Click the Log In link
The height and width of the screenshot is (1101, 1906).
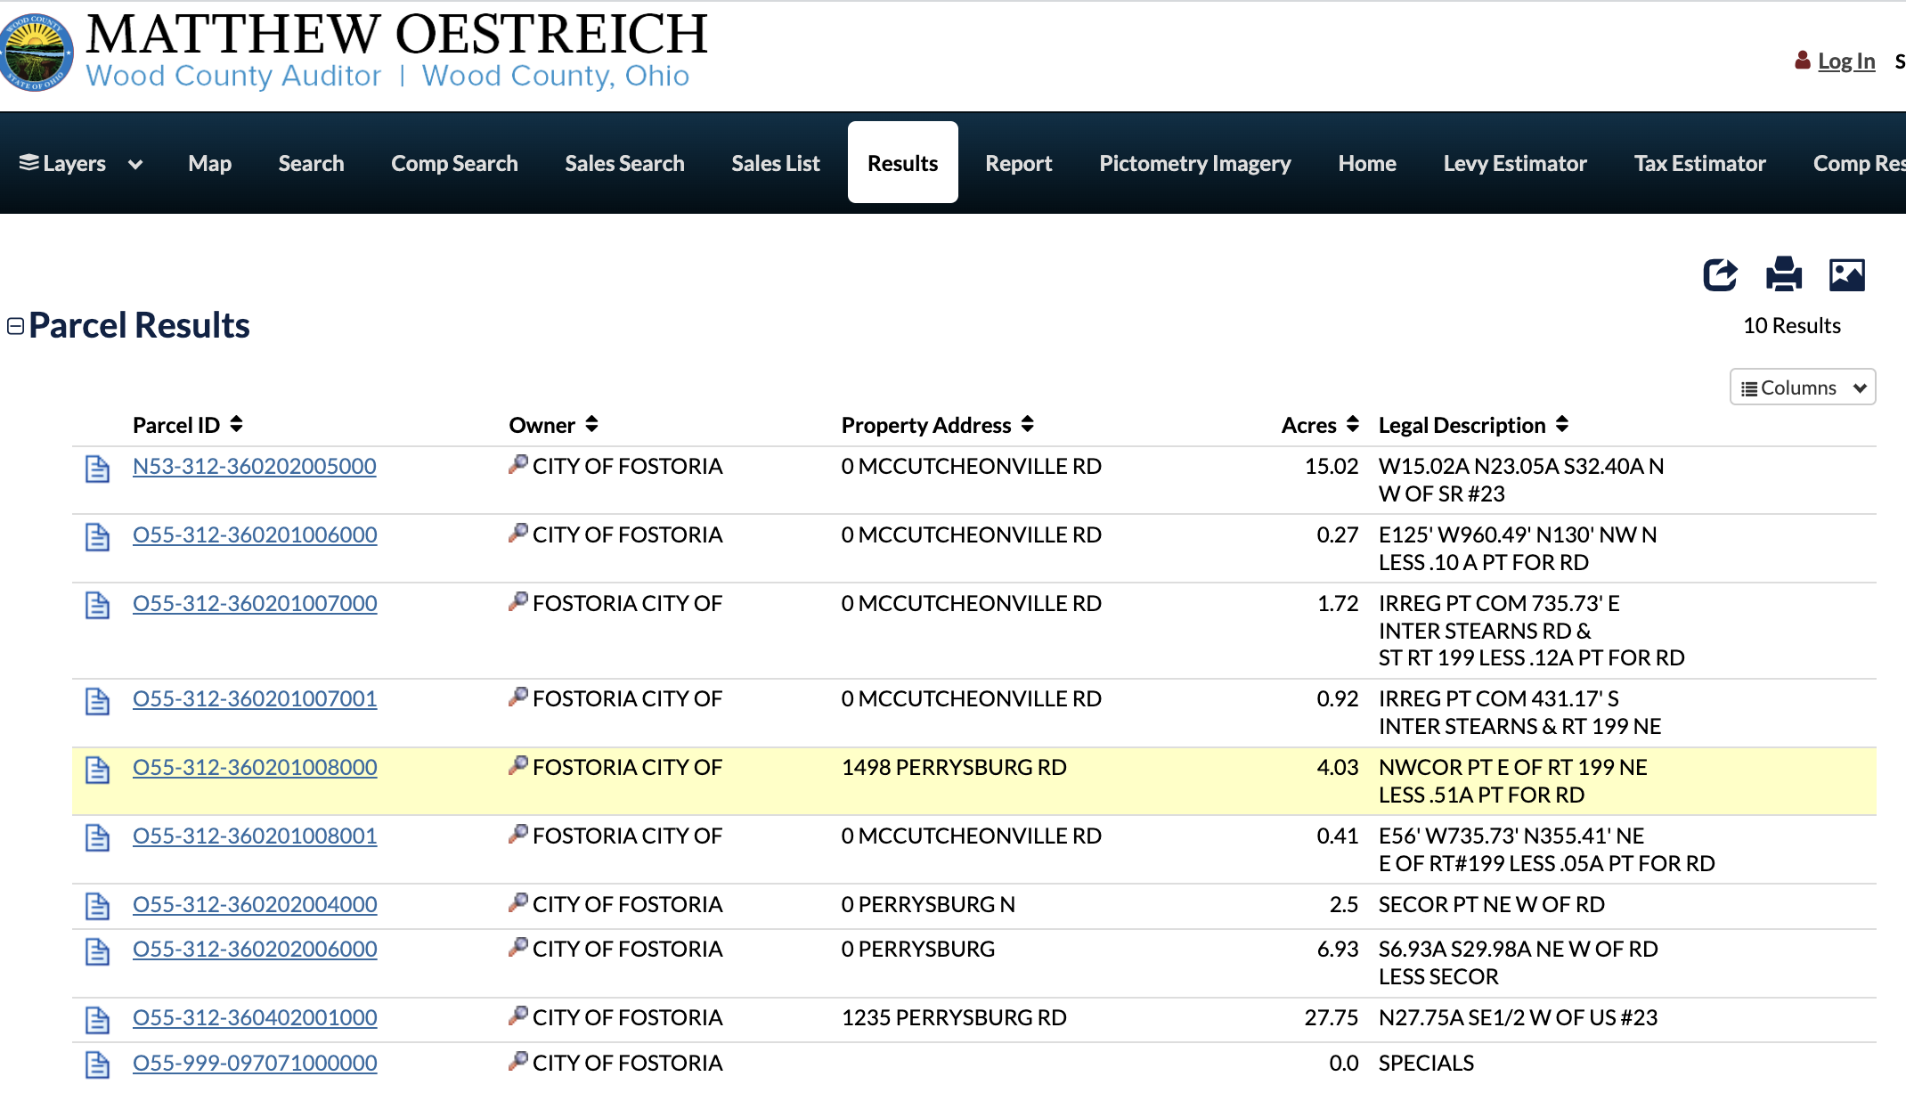point(1845,61)
